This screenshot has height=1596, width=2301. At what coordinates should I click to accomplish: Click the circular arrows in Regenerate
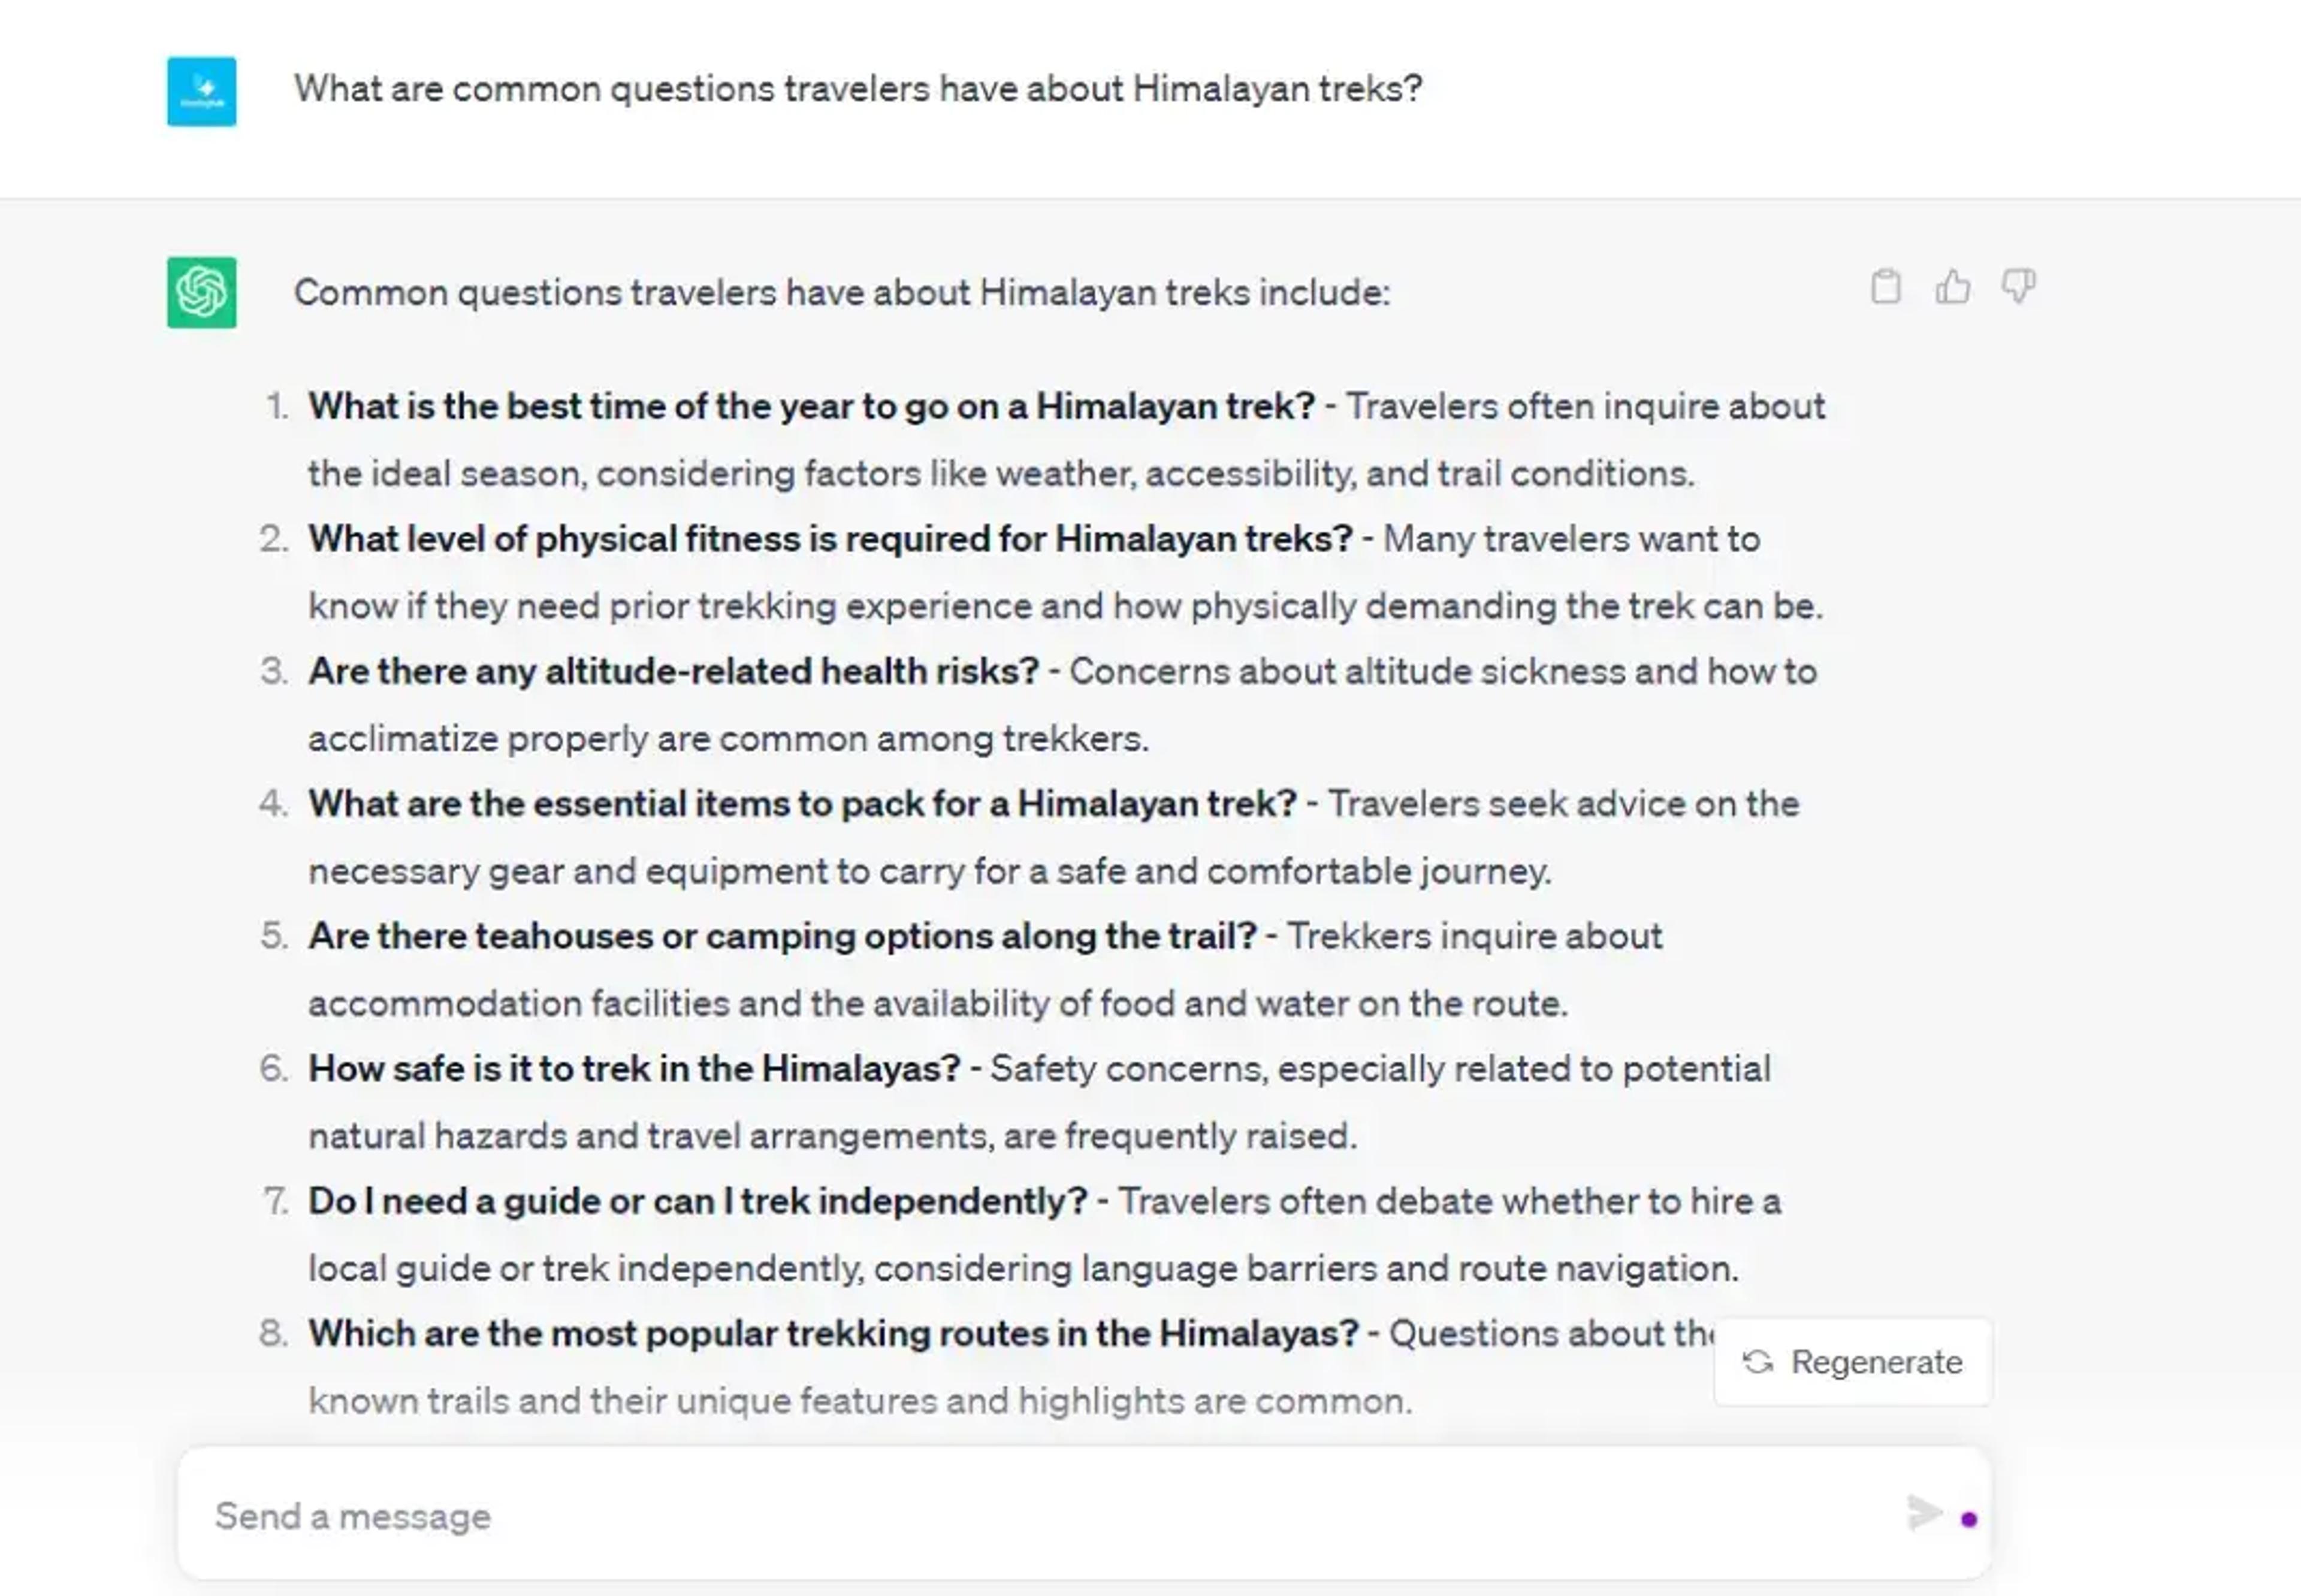click(x=1758, y=1362)
